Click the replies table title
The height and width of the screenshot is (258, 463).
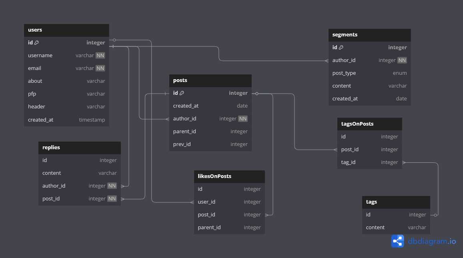(x=51, y=148)
